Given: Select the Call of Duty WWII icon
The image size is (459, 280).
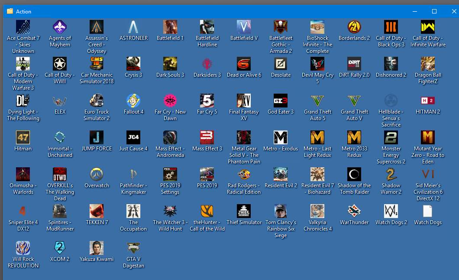Looking at the screenshot, I should pyautogui.click(x=60, y=64).
